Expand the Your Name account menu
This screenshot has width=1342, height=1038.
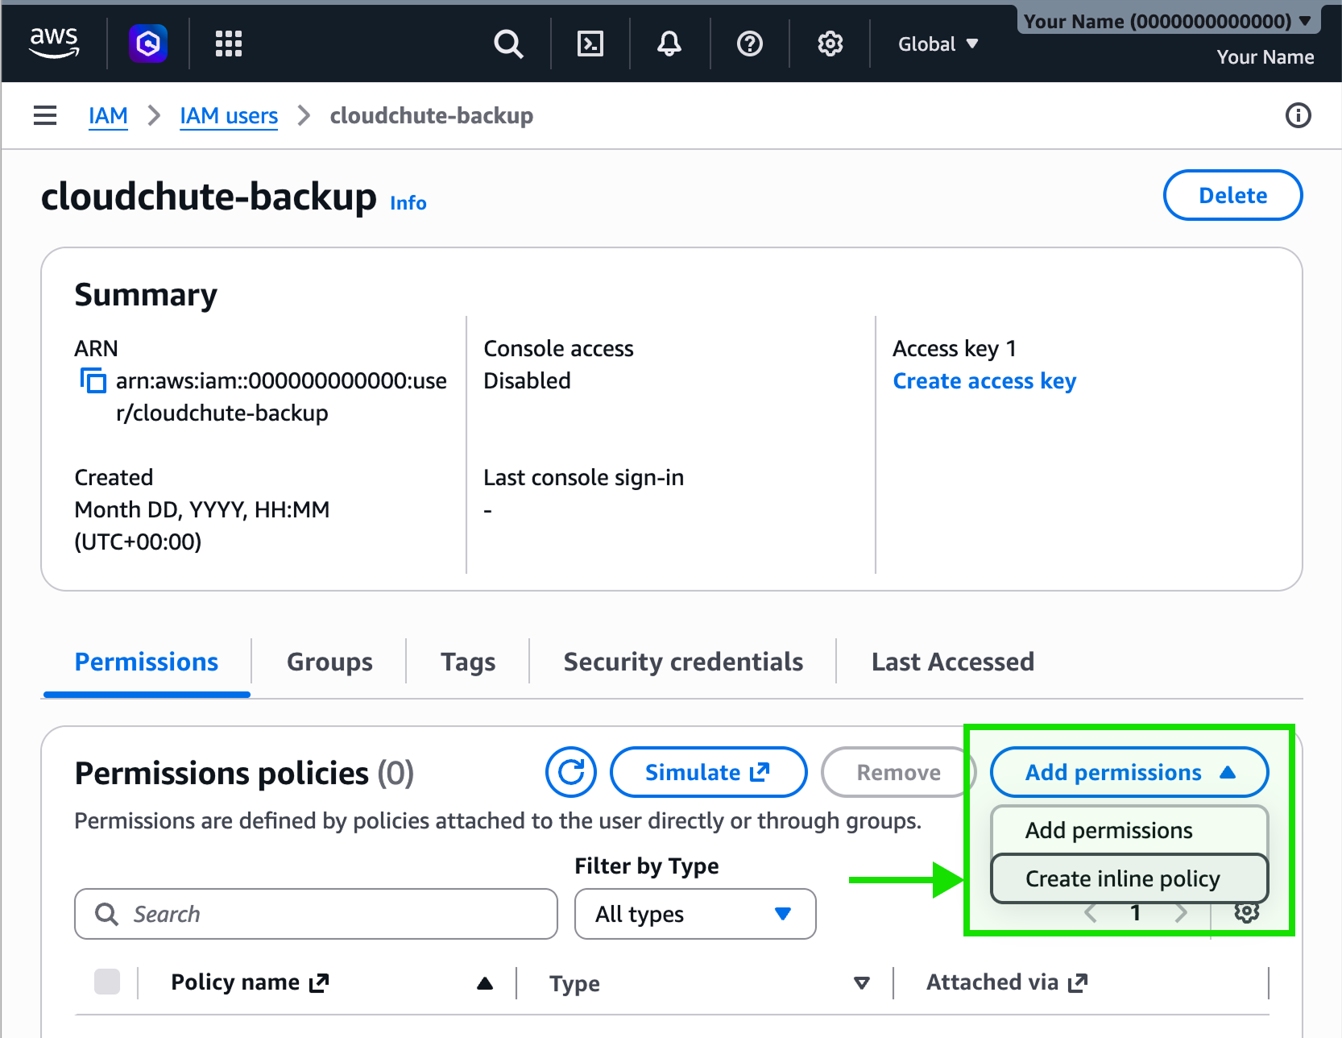[1168, 21]
